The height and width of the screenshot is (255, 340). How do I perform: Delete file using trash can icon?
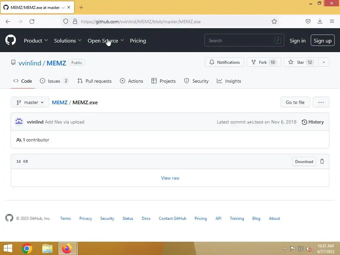pyautogui.click(x=322, y=161)
